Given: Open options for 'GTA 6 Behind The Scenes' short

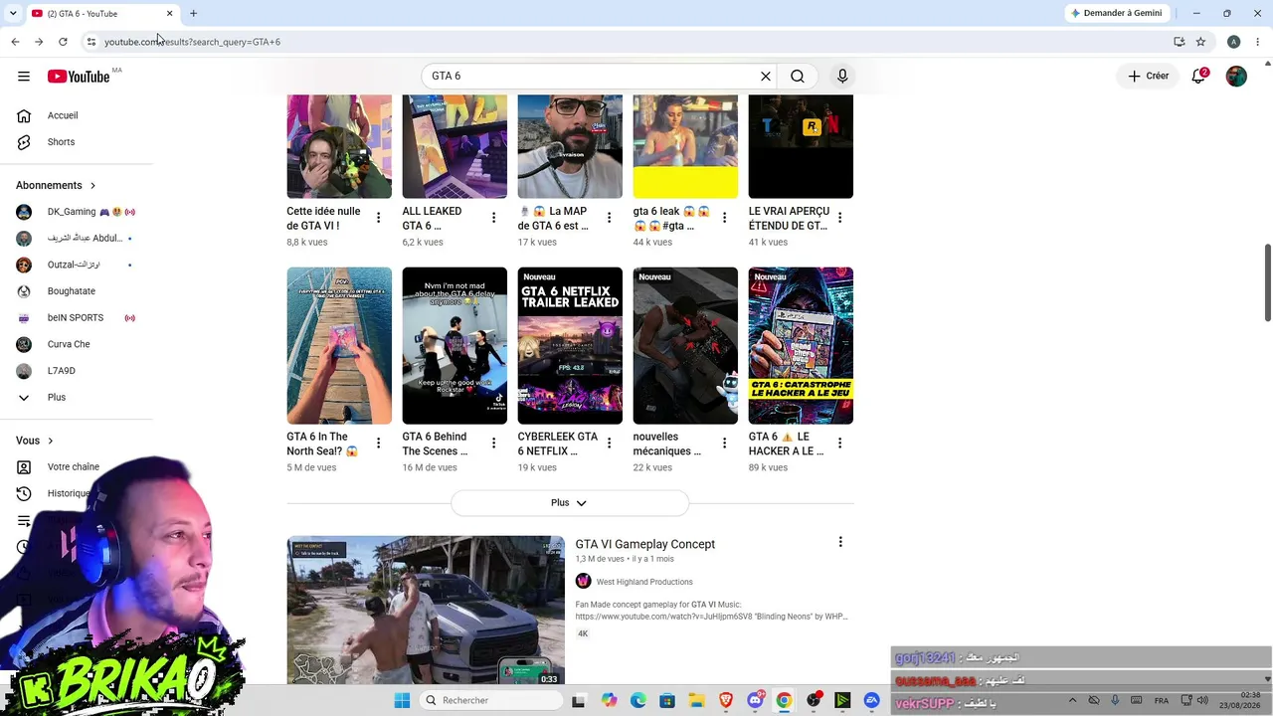Looking at the screenshot, I should pos(493,444).
